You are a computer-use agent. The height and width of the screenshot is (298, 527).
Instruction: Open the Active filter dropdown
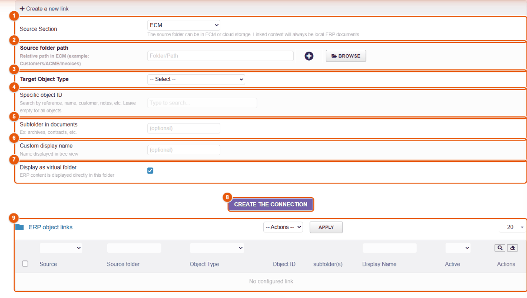[458, 248]
